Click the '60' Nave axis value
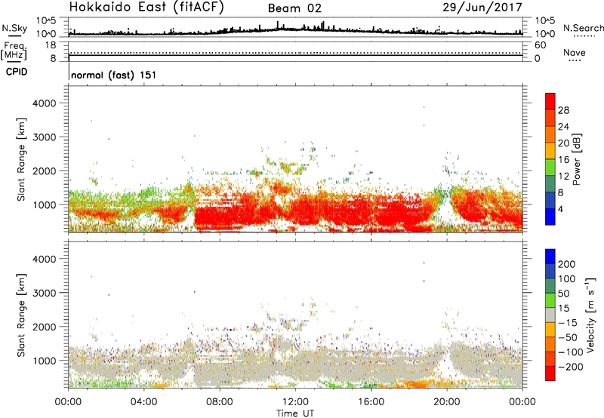Screen dimensions: 604x418 tap(540, 45)
